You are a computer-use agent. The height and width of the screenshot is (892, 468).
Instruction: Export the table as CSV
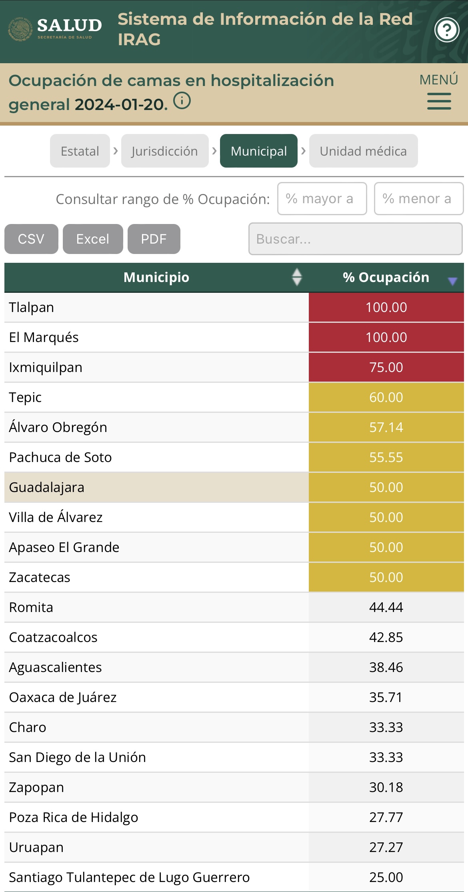(x=31, y=239)
